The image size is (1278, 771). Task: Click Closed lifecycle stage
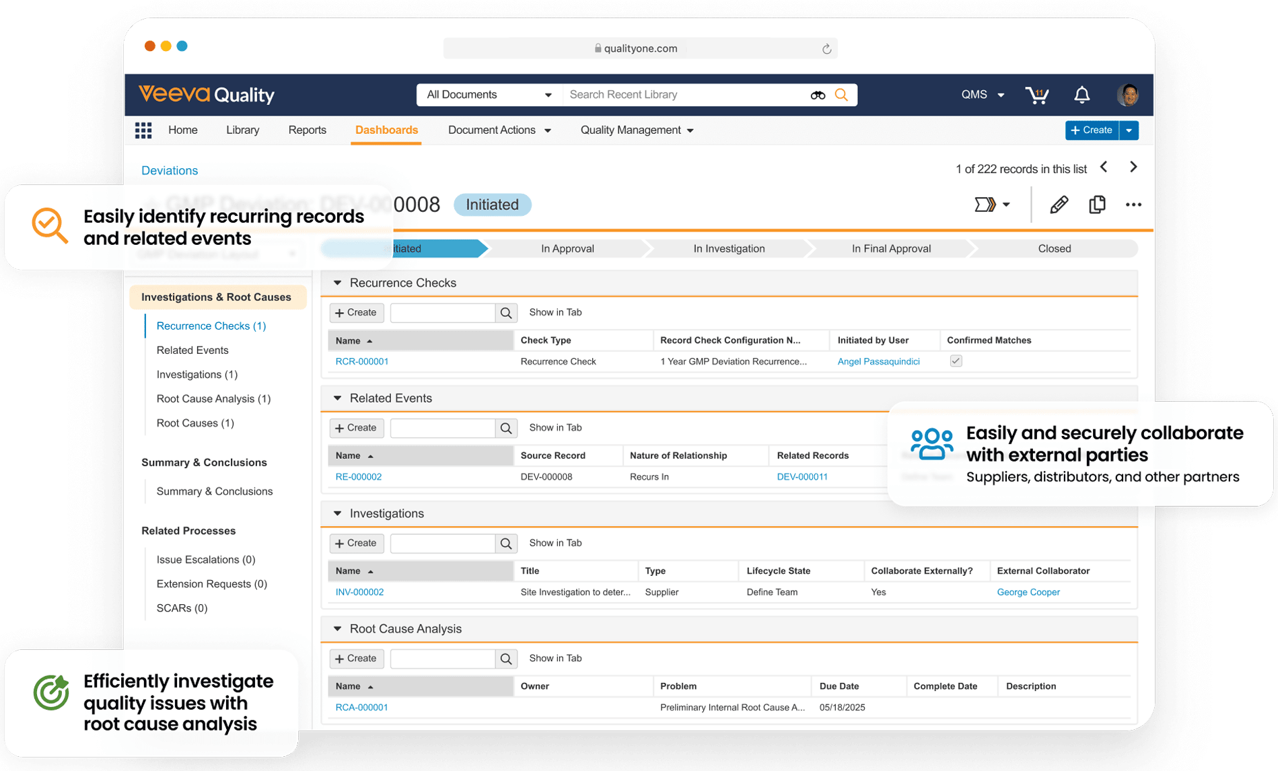pyautogui.click(x=1054, y=249)
